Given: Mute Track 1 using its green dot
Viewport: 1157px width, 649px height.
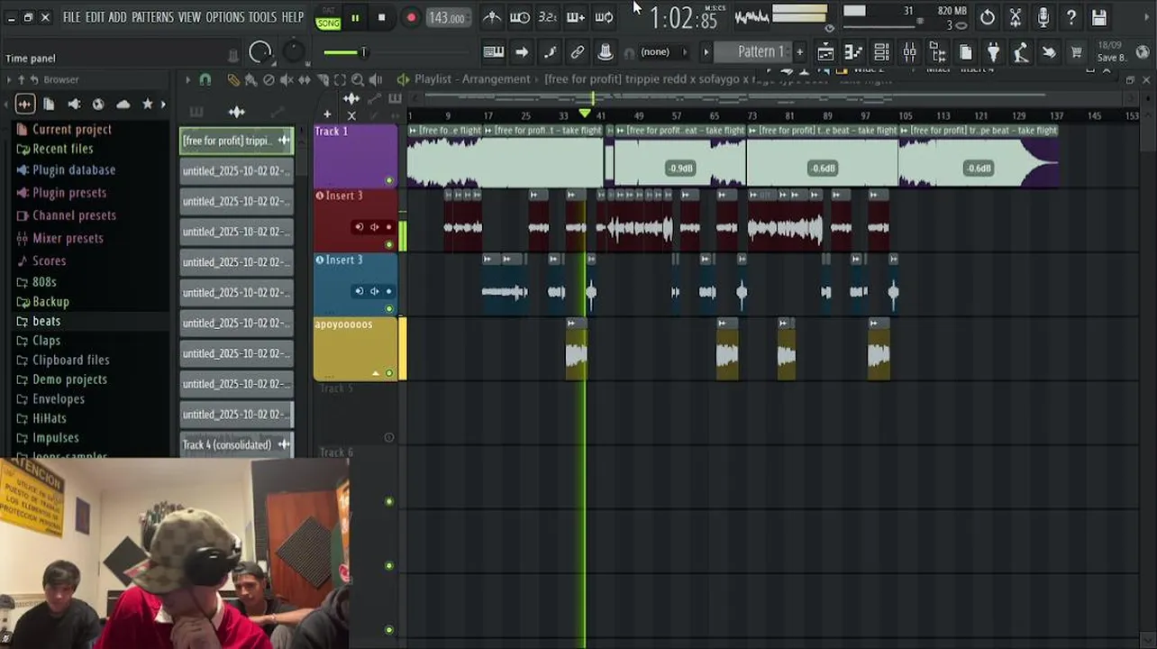Looking at the screenshot, I should tap(389, 180).
